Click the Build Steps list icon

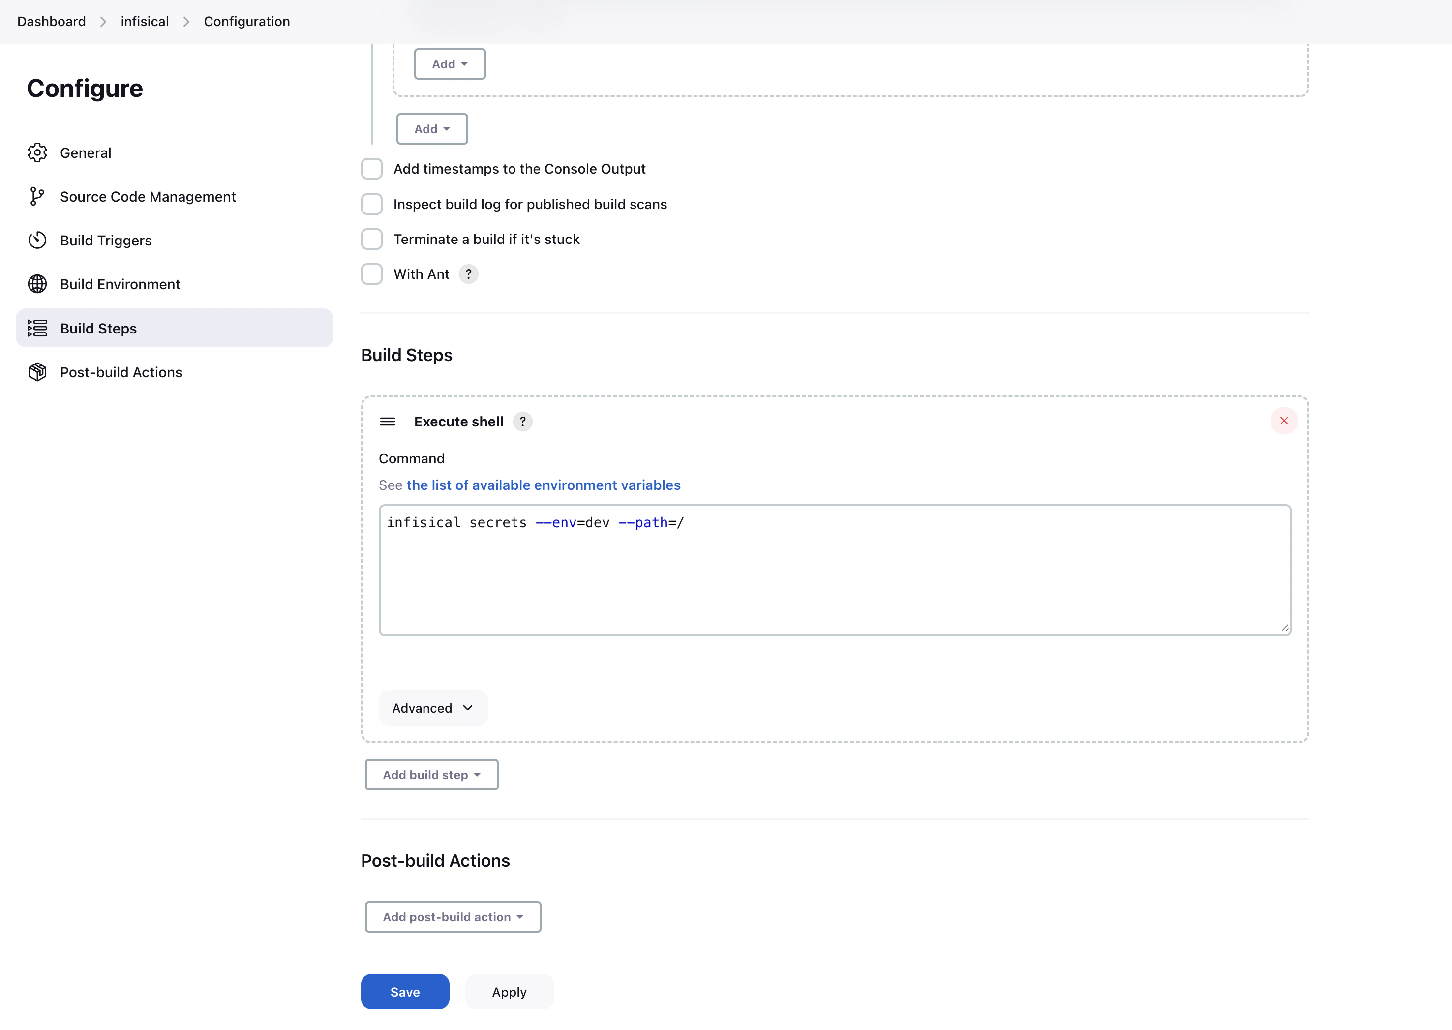[x=37, y=328]
